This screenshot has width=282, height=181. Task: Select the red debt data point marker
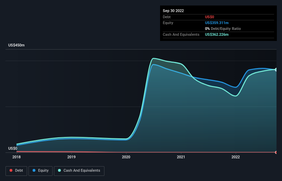(276, 152)
